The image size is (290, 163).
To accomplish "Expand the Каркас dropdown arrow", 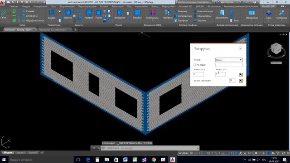I will tap(52, 19).
